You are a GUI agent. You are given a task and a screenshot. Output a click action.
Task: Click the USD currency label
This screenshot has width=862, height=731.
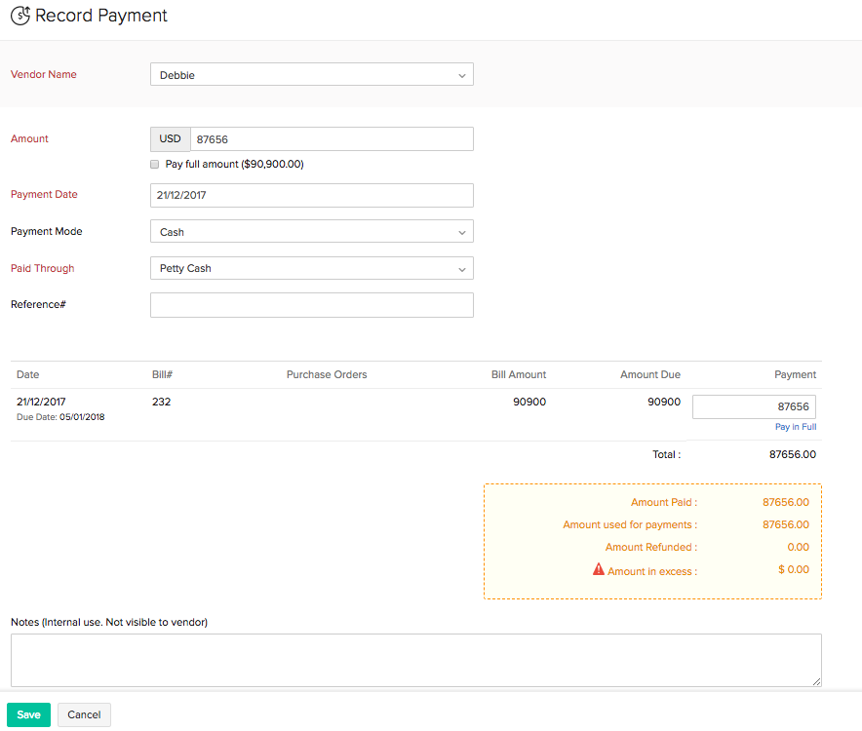point(171,139)
